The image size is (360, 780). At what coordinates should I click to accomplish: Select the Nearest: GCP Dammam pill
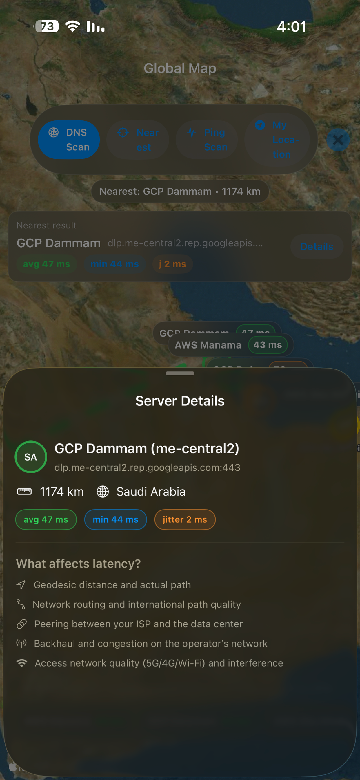(x=180, y=191)
